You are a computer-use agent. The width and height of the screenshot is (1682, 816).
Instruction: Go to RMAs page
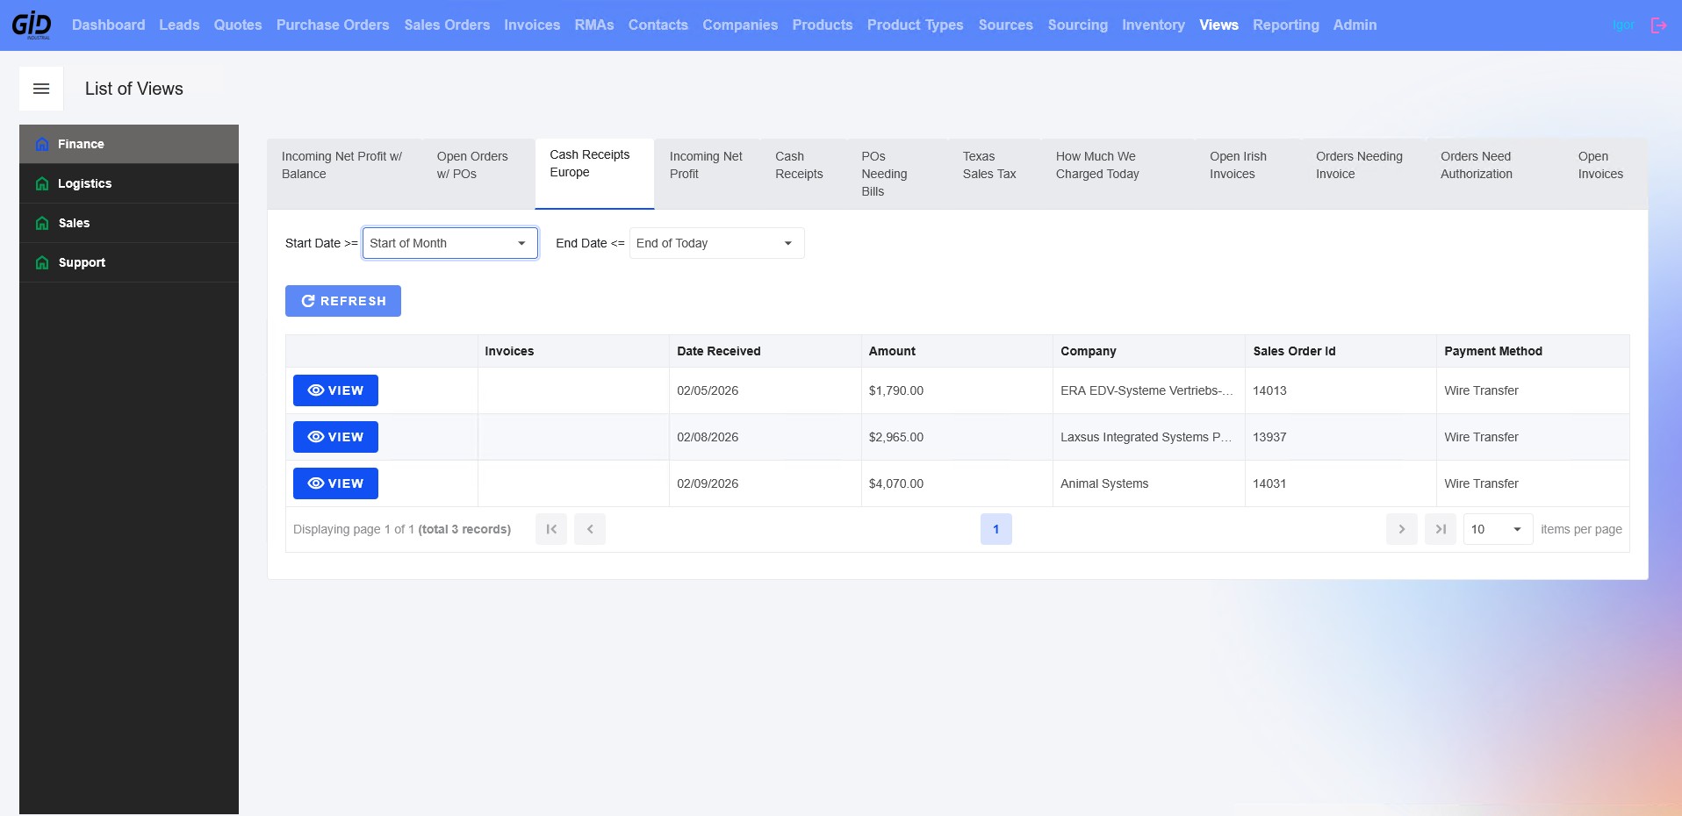point(594,25)
